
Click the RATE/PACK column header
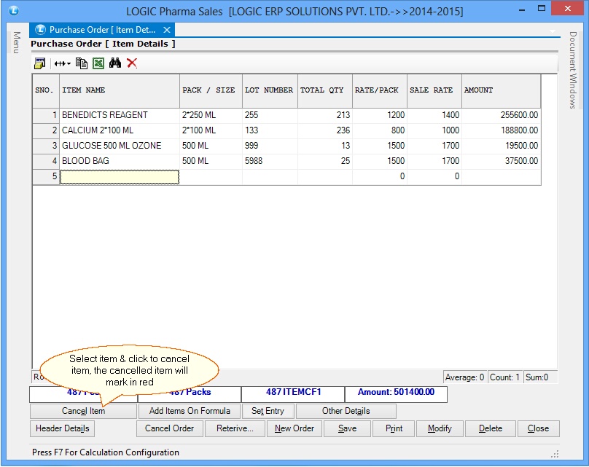point(380,91)
